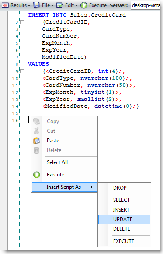Click ModifiedDate) on line 7
The height and width of the screenshot is (254, 163).
(x=64, y=57)
